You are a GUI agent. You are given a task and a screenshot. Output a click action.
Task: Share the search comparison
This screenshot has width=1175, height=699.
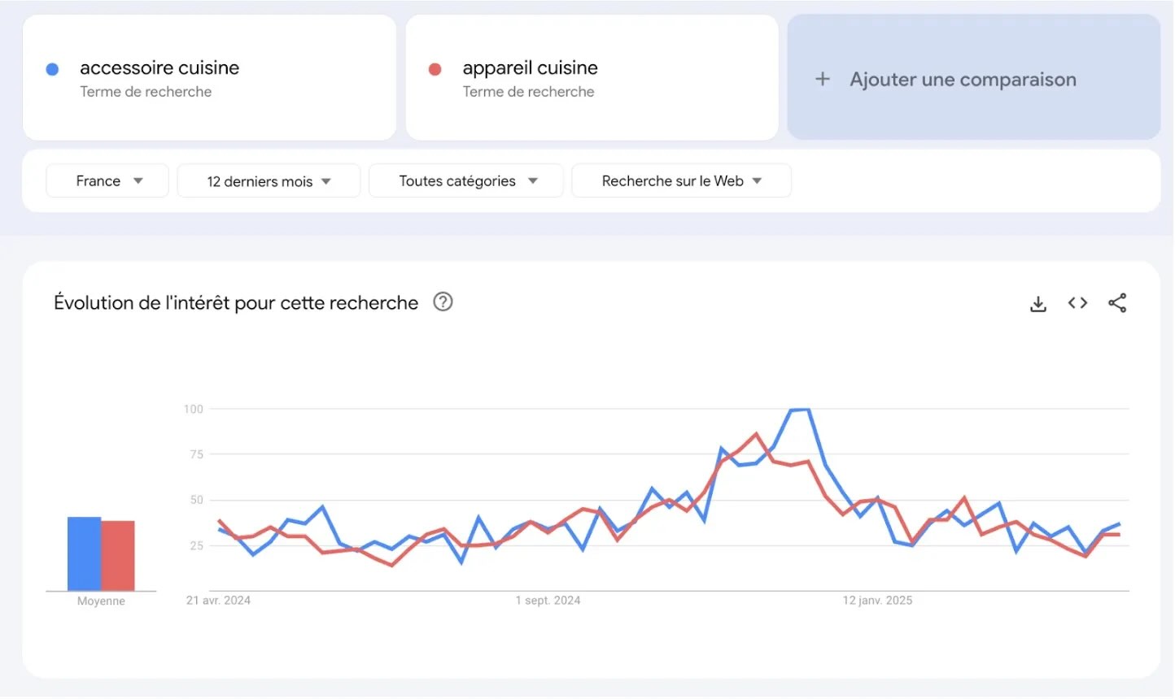pos(1117,302)
